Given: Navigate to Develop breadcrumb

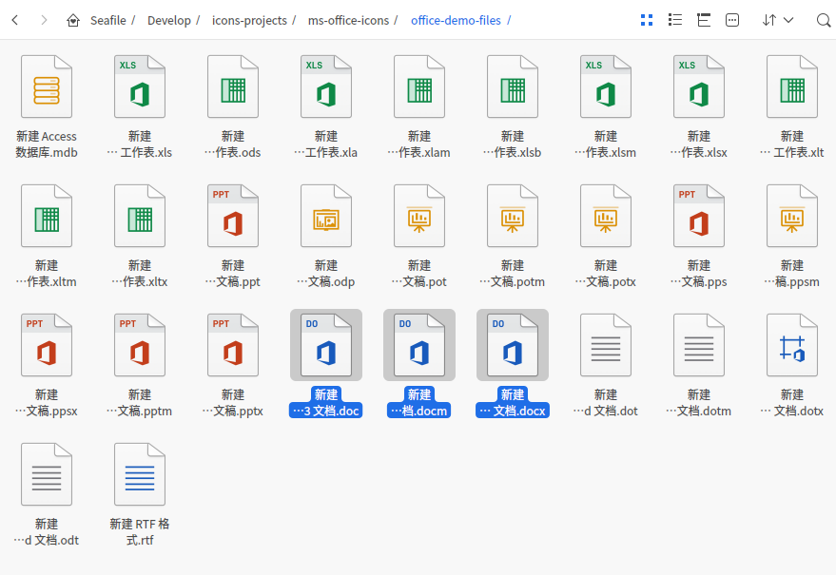Looking at the screenshot, I should [169, 20].
